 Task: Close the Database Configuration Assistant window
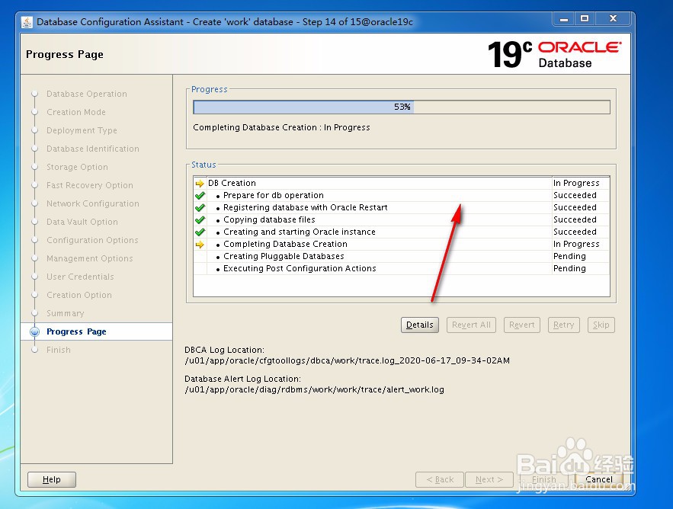[613, 18]
